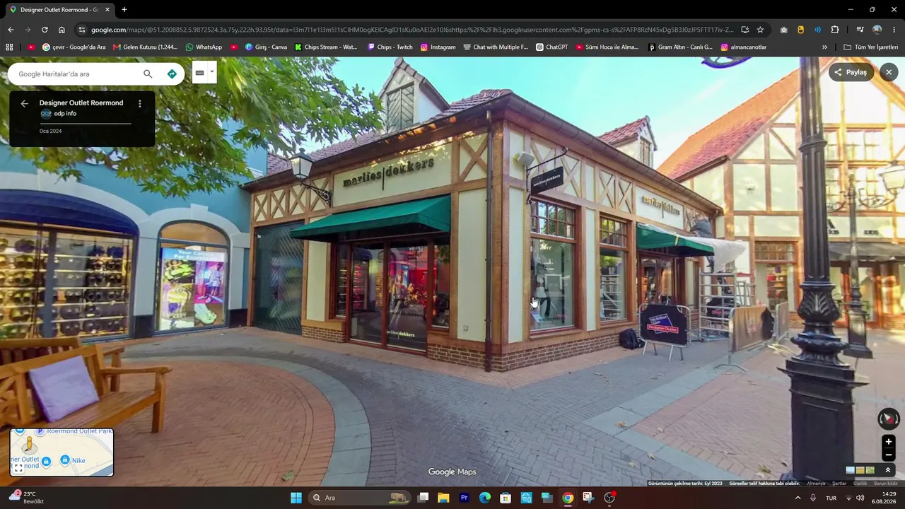
Task: Reload the page in Chrome
Action: coord(45,30)
